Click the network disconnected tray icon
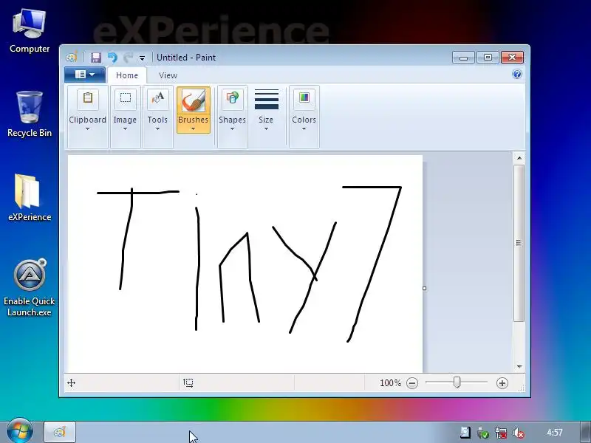 501,433
